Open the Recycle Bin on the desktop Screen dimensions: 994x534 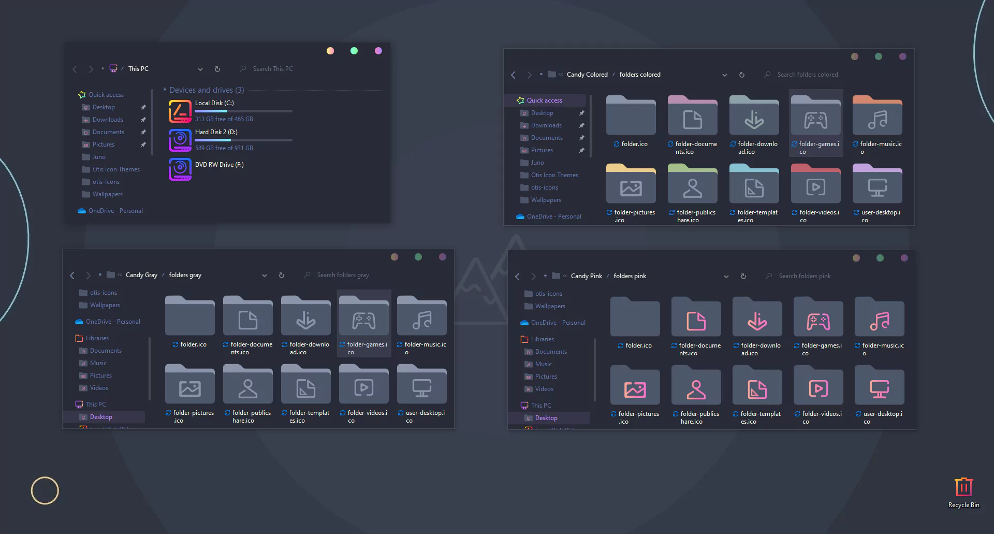963,486
